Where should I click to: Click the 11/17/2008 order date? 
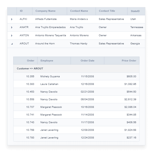[87, 122]
